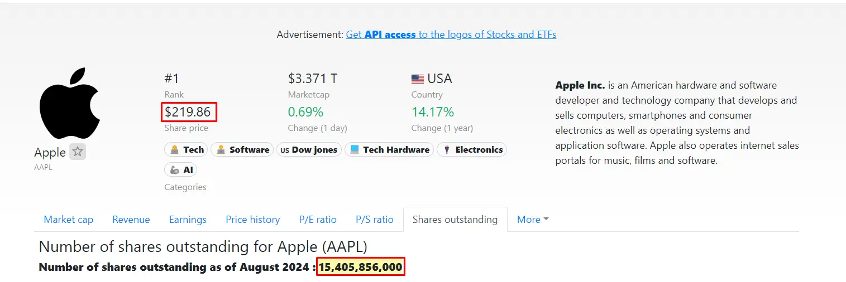
Task: Open the Tech Hardware category tag
Action: (389, 149)
